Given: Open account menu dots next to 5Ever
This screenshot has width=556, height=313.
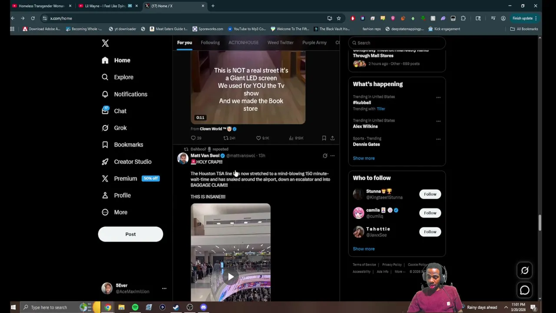Looking at the screenshot, I should (x=164, y=289).
